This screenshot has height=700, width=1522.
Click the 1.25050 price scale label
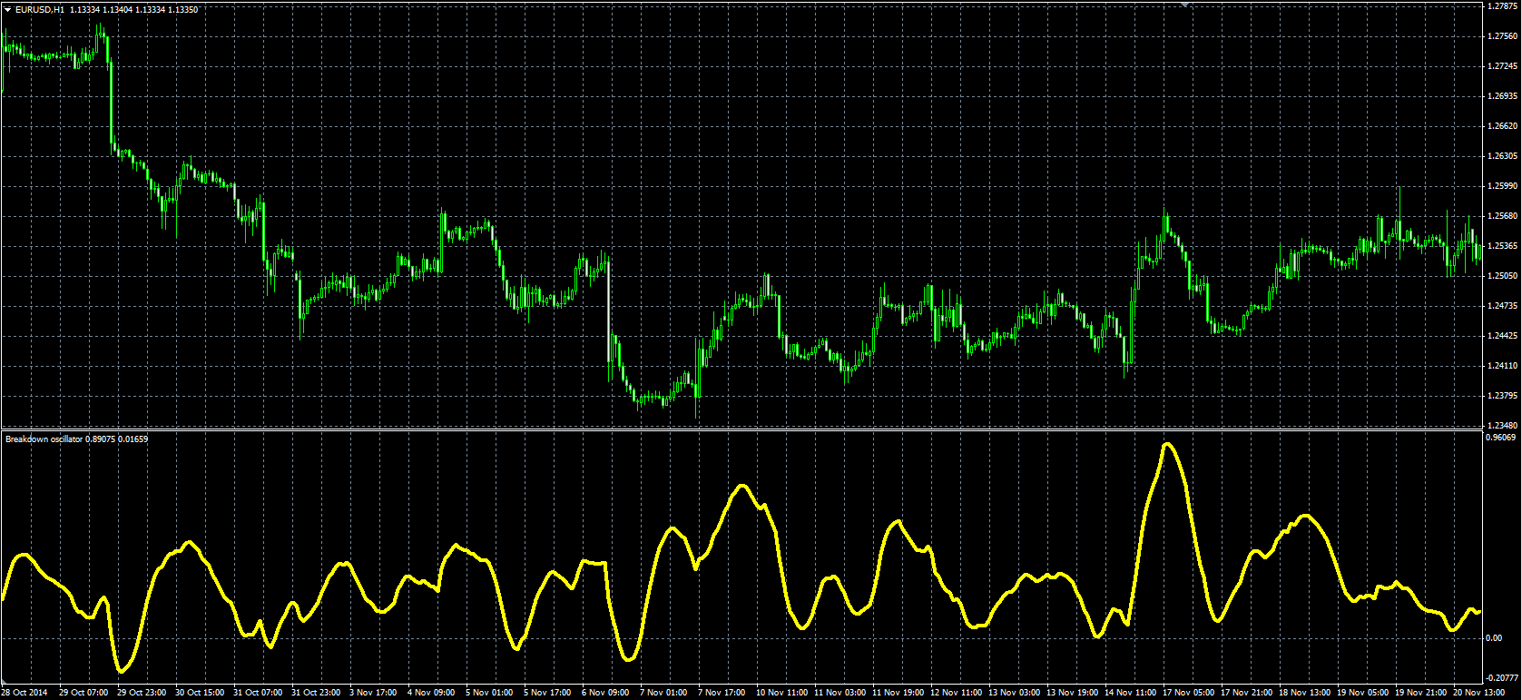1503,276
